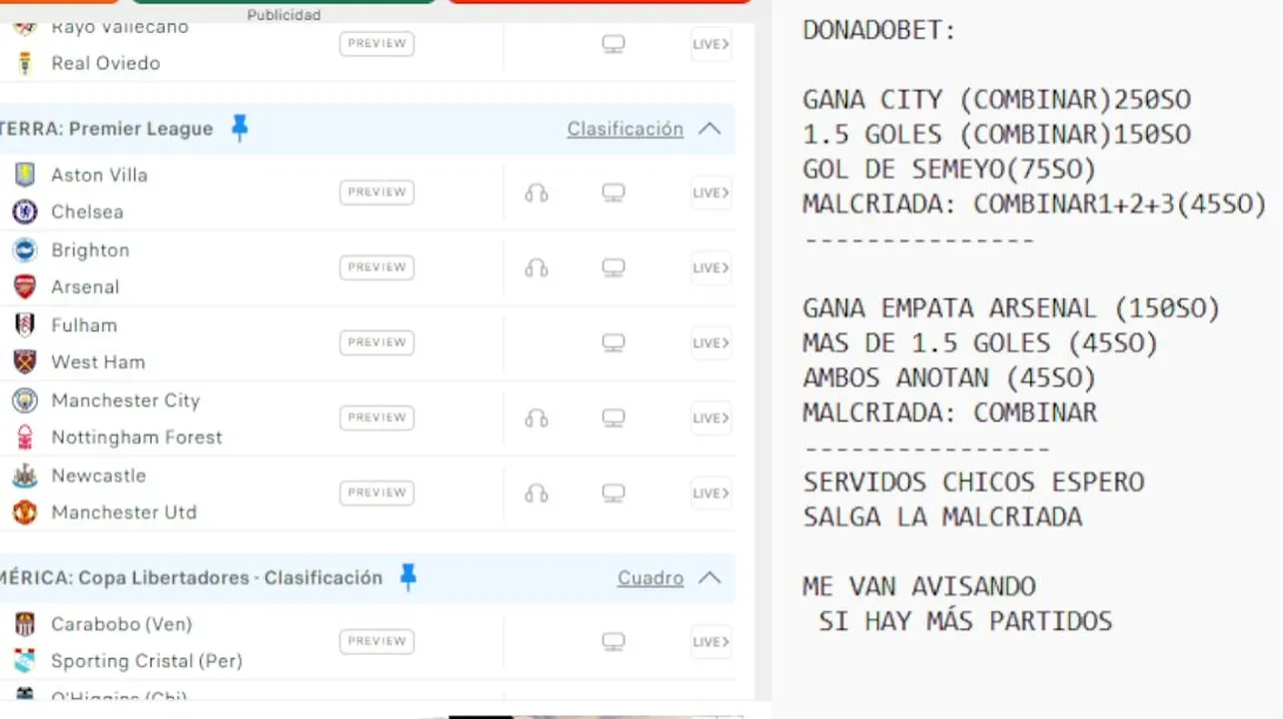Click the West Ham team name
This screenshot has width=1283, height=719.
pyautogui.click(x=98, y=361)
